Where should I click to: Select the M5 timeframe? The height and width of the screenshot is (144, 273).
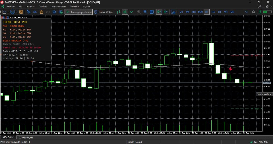coord(187,12)
